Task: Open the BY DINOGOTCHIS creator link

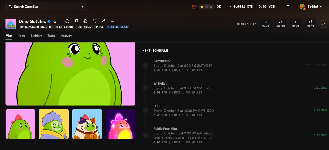Action: click(36, 27)
